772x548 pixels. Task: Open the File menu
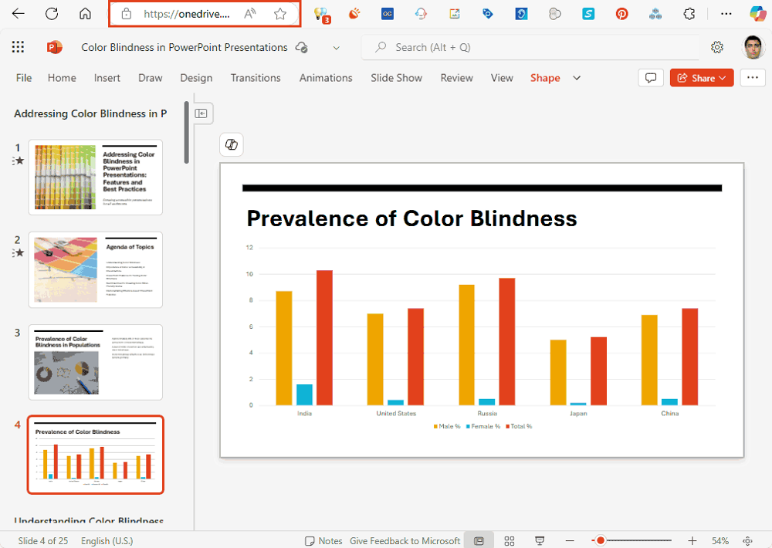(x=23, y=78)
